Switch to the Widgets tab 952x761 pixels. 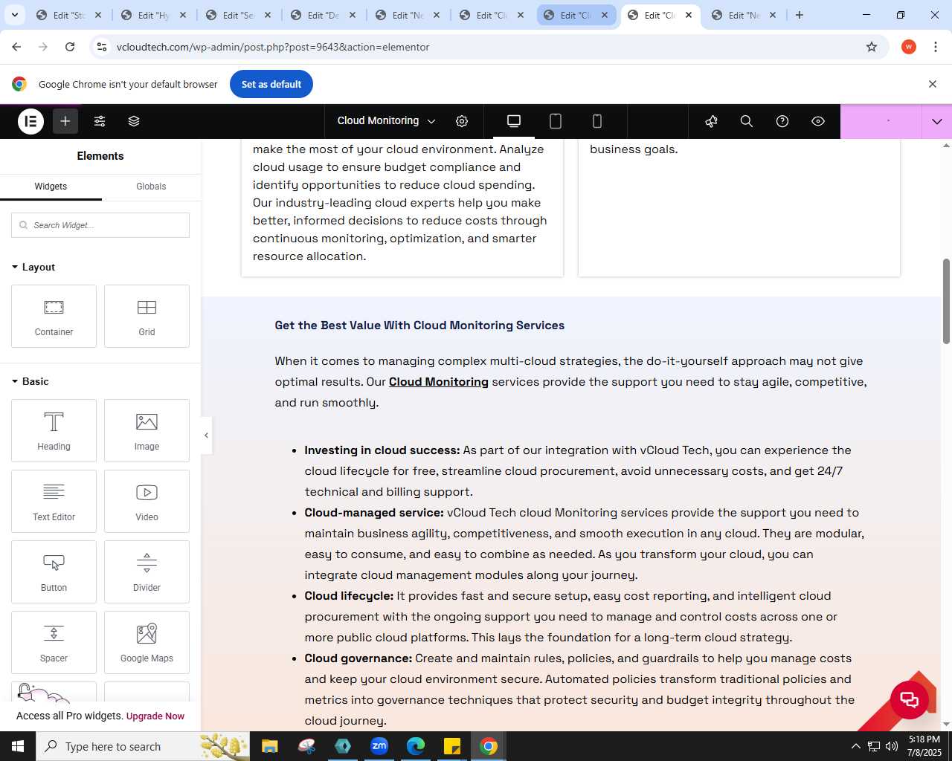click(x=51, y=187)
